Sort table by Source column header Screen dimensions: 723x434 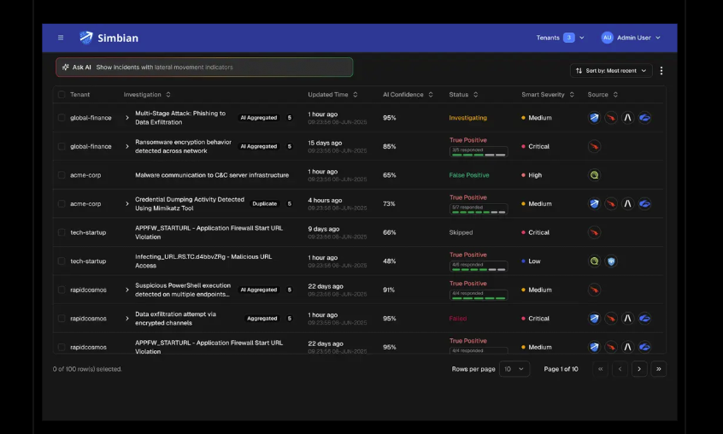602,95
